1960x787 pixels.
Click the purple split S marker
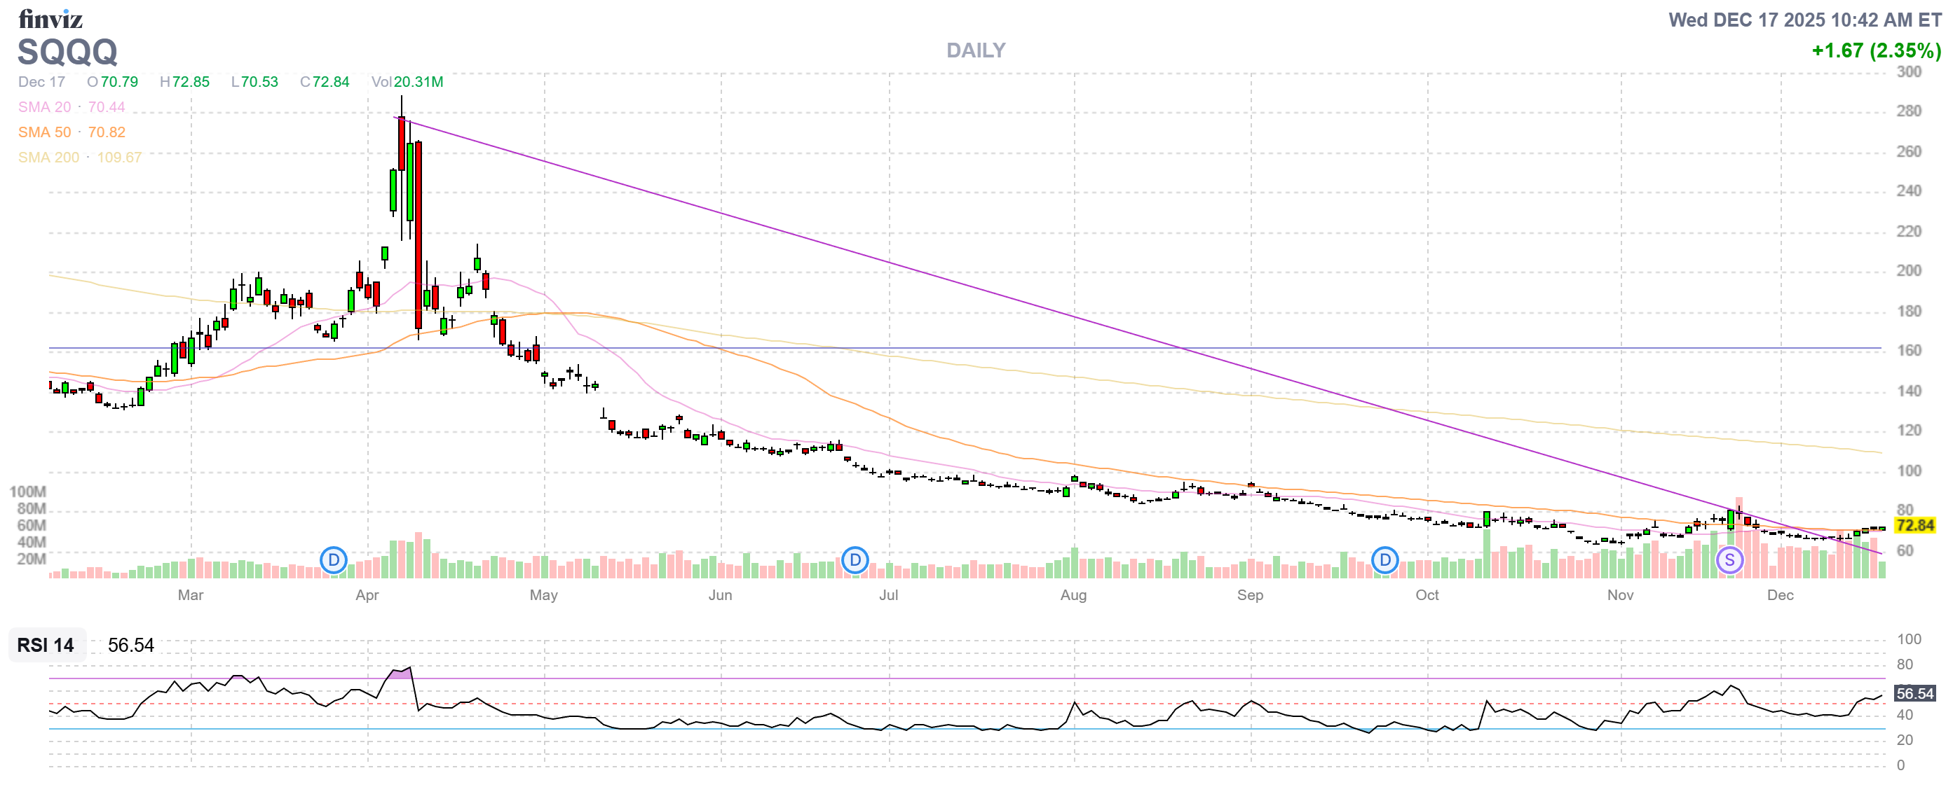coord(1729,561)
